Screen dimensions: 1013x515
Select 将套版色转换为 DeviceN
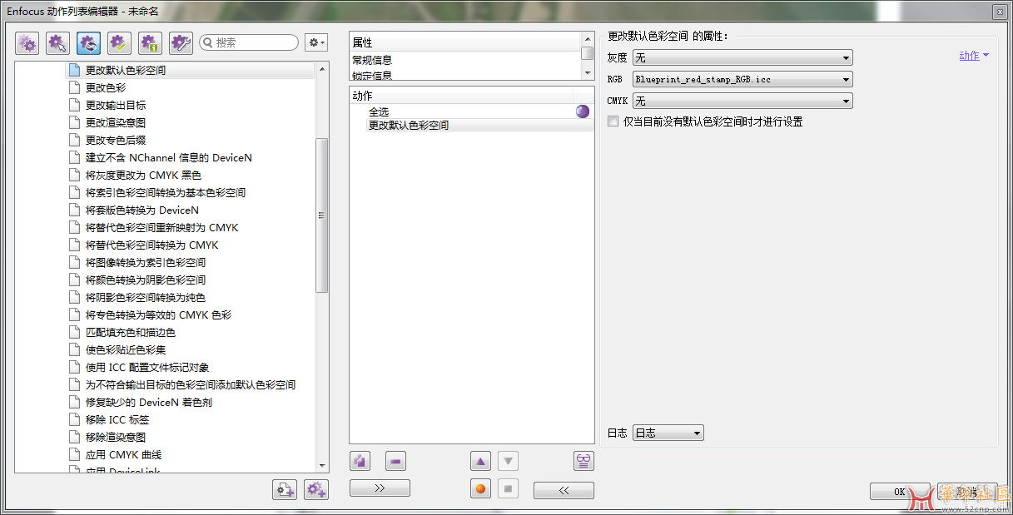[x=142, y=210]
